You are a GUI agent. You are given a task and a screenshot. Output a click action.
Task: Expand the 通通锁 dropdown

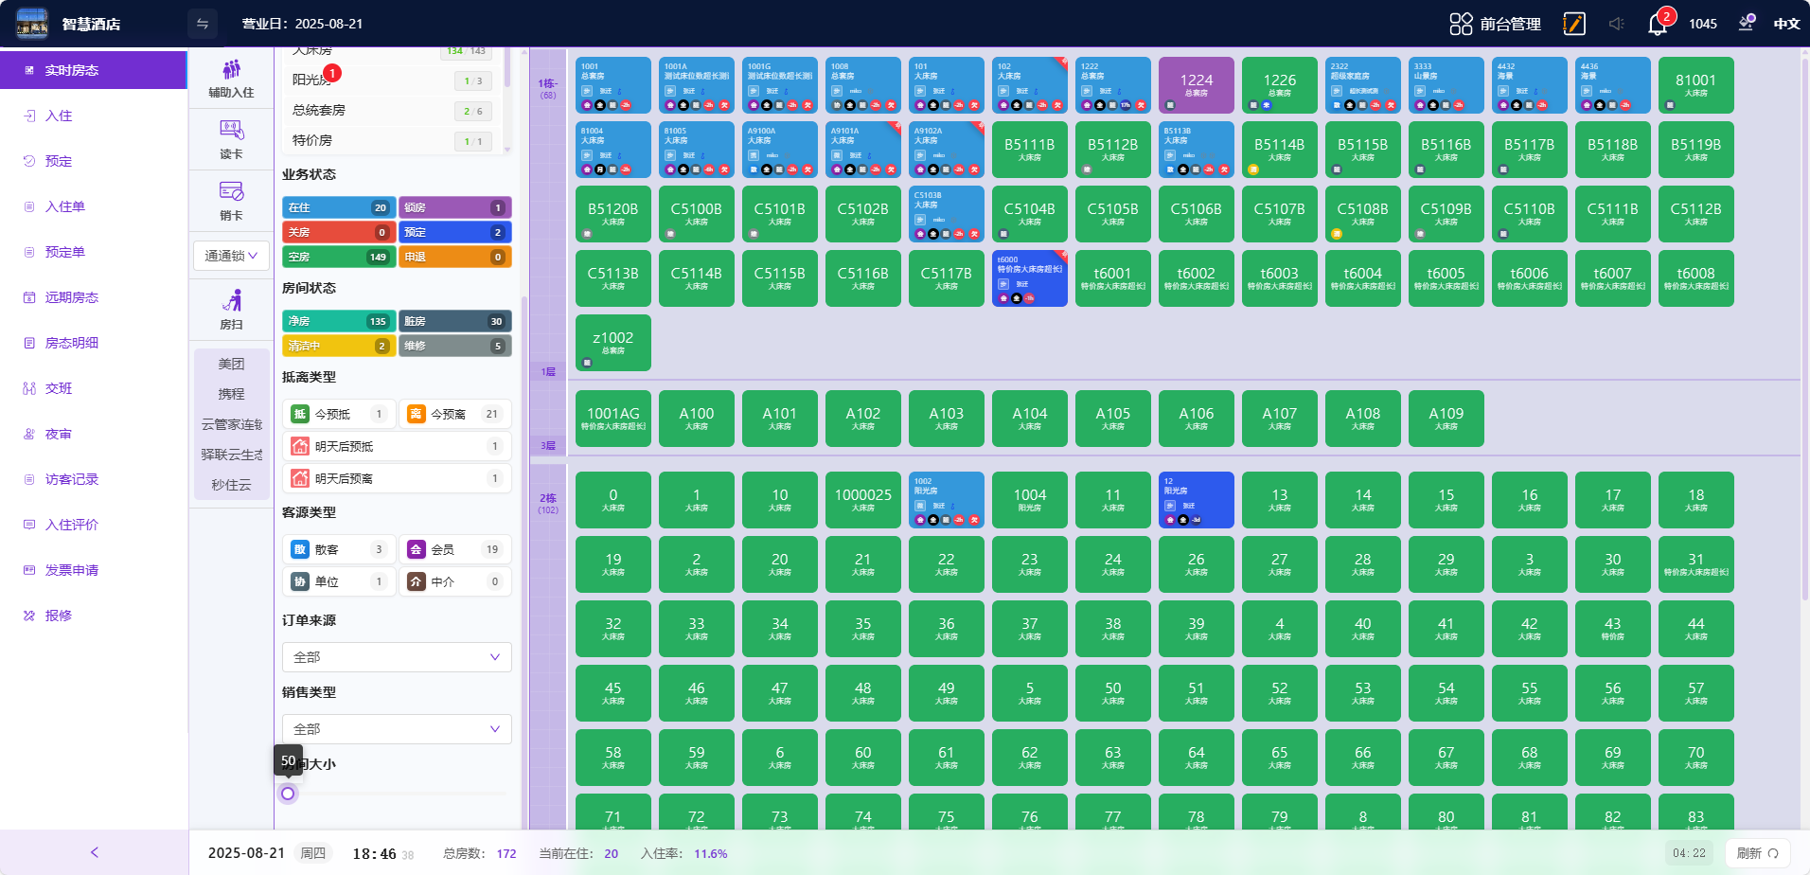click(231, 256)
